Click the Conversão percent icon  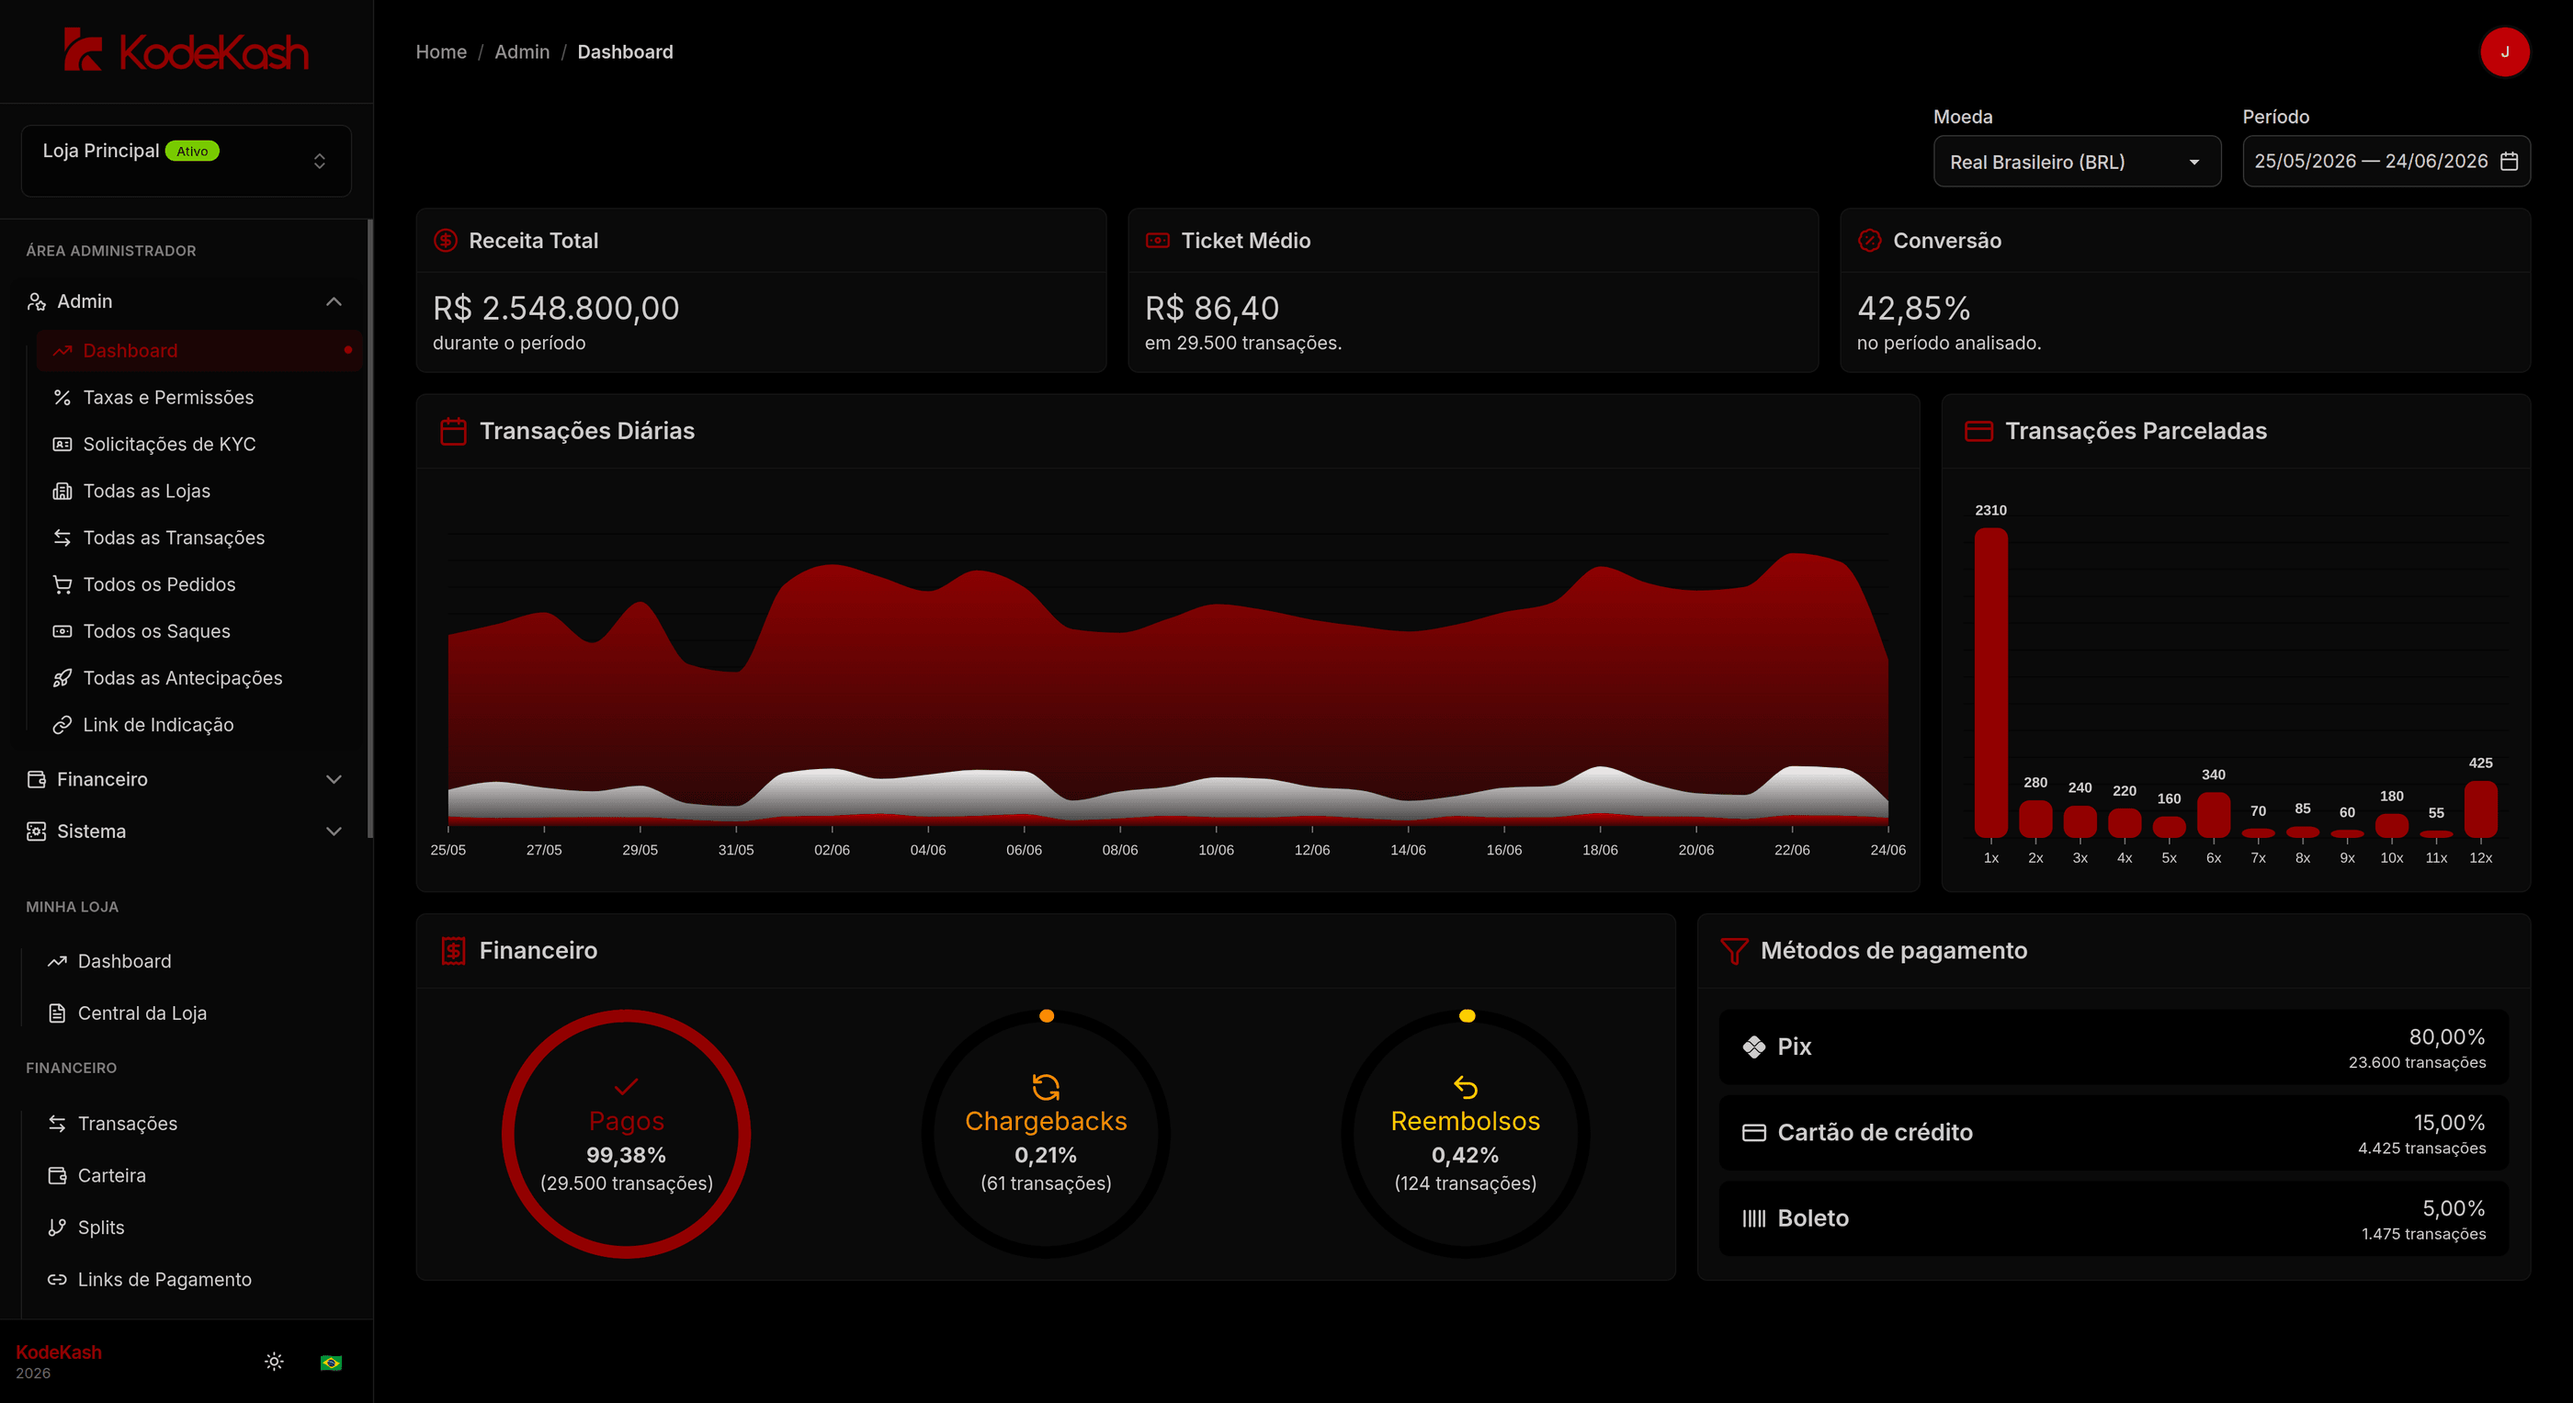(x=1869, y=241)
